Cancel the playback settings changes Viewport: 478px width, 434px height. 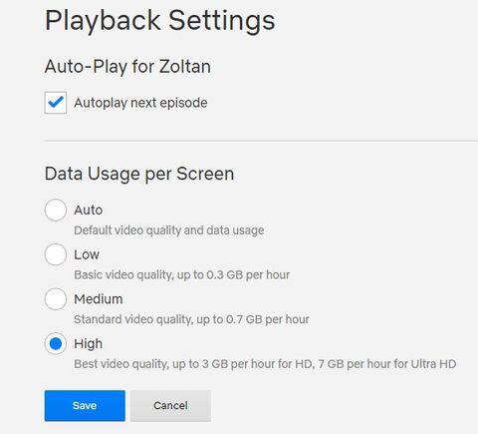[170, 406]
